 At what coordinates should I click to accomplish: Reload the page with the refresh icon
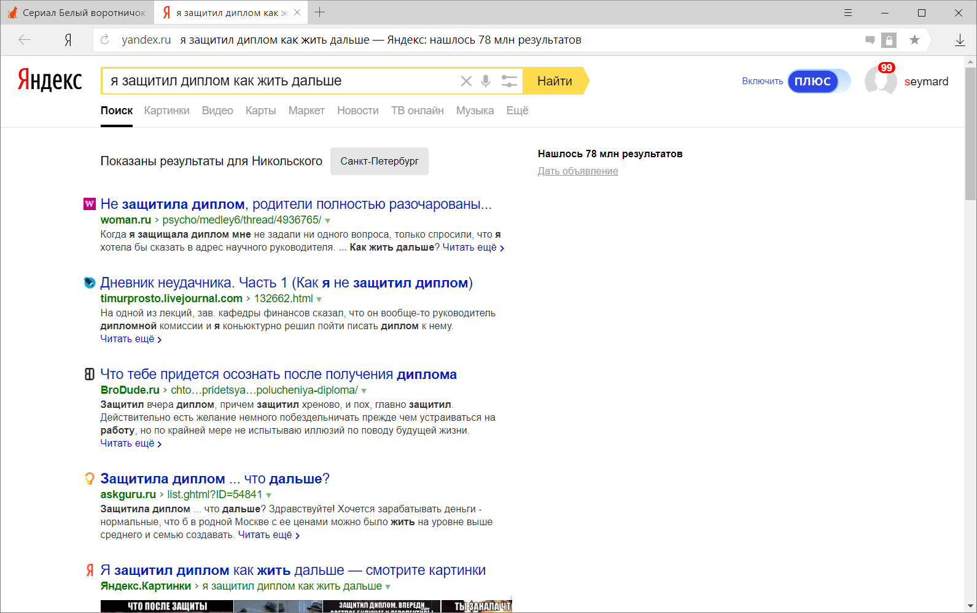(x=105, y=40)
